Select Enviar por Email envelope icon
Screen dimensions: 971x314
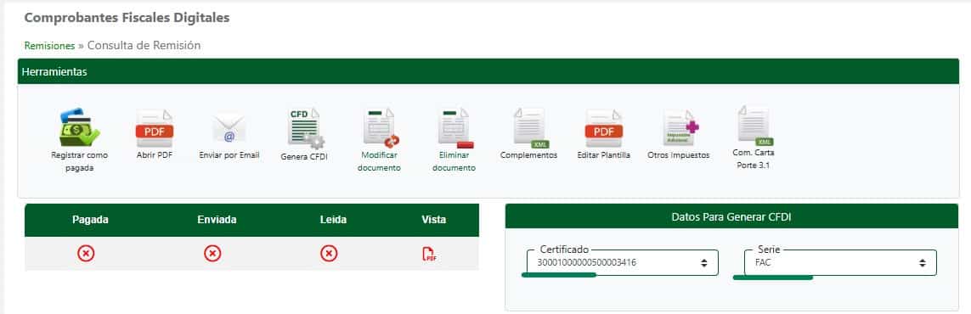(229, 128)
